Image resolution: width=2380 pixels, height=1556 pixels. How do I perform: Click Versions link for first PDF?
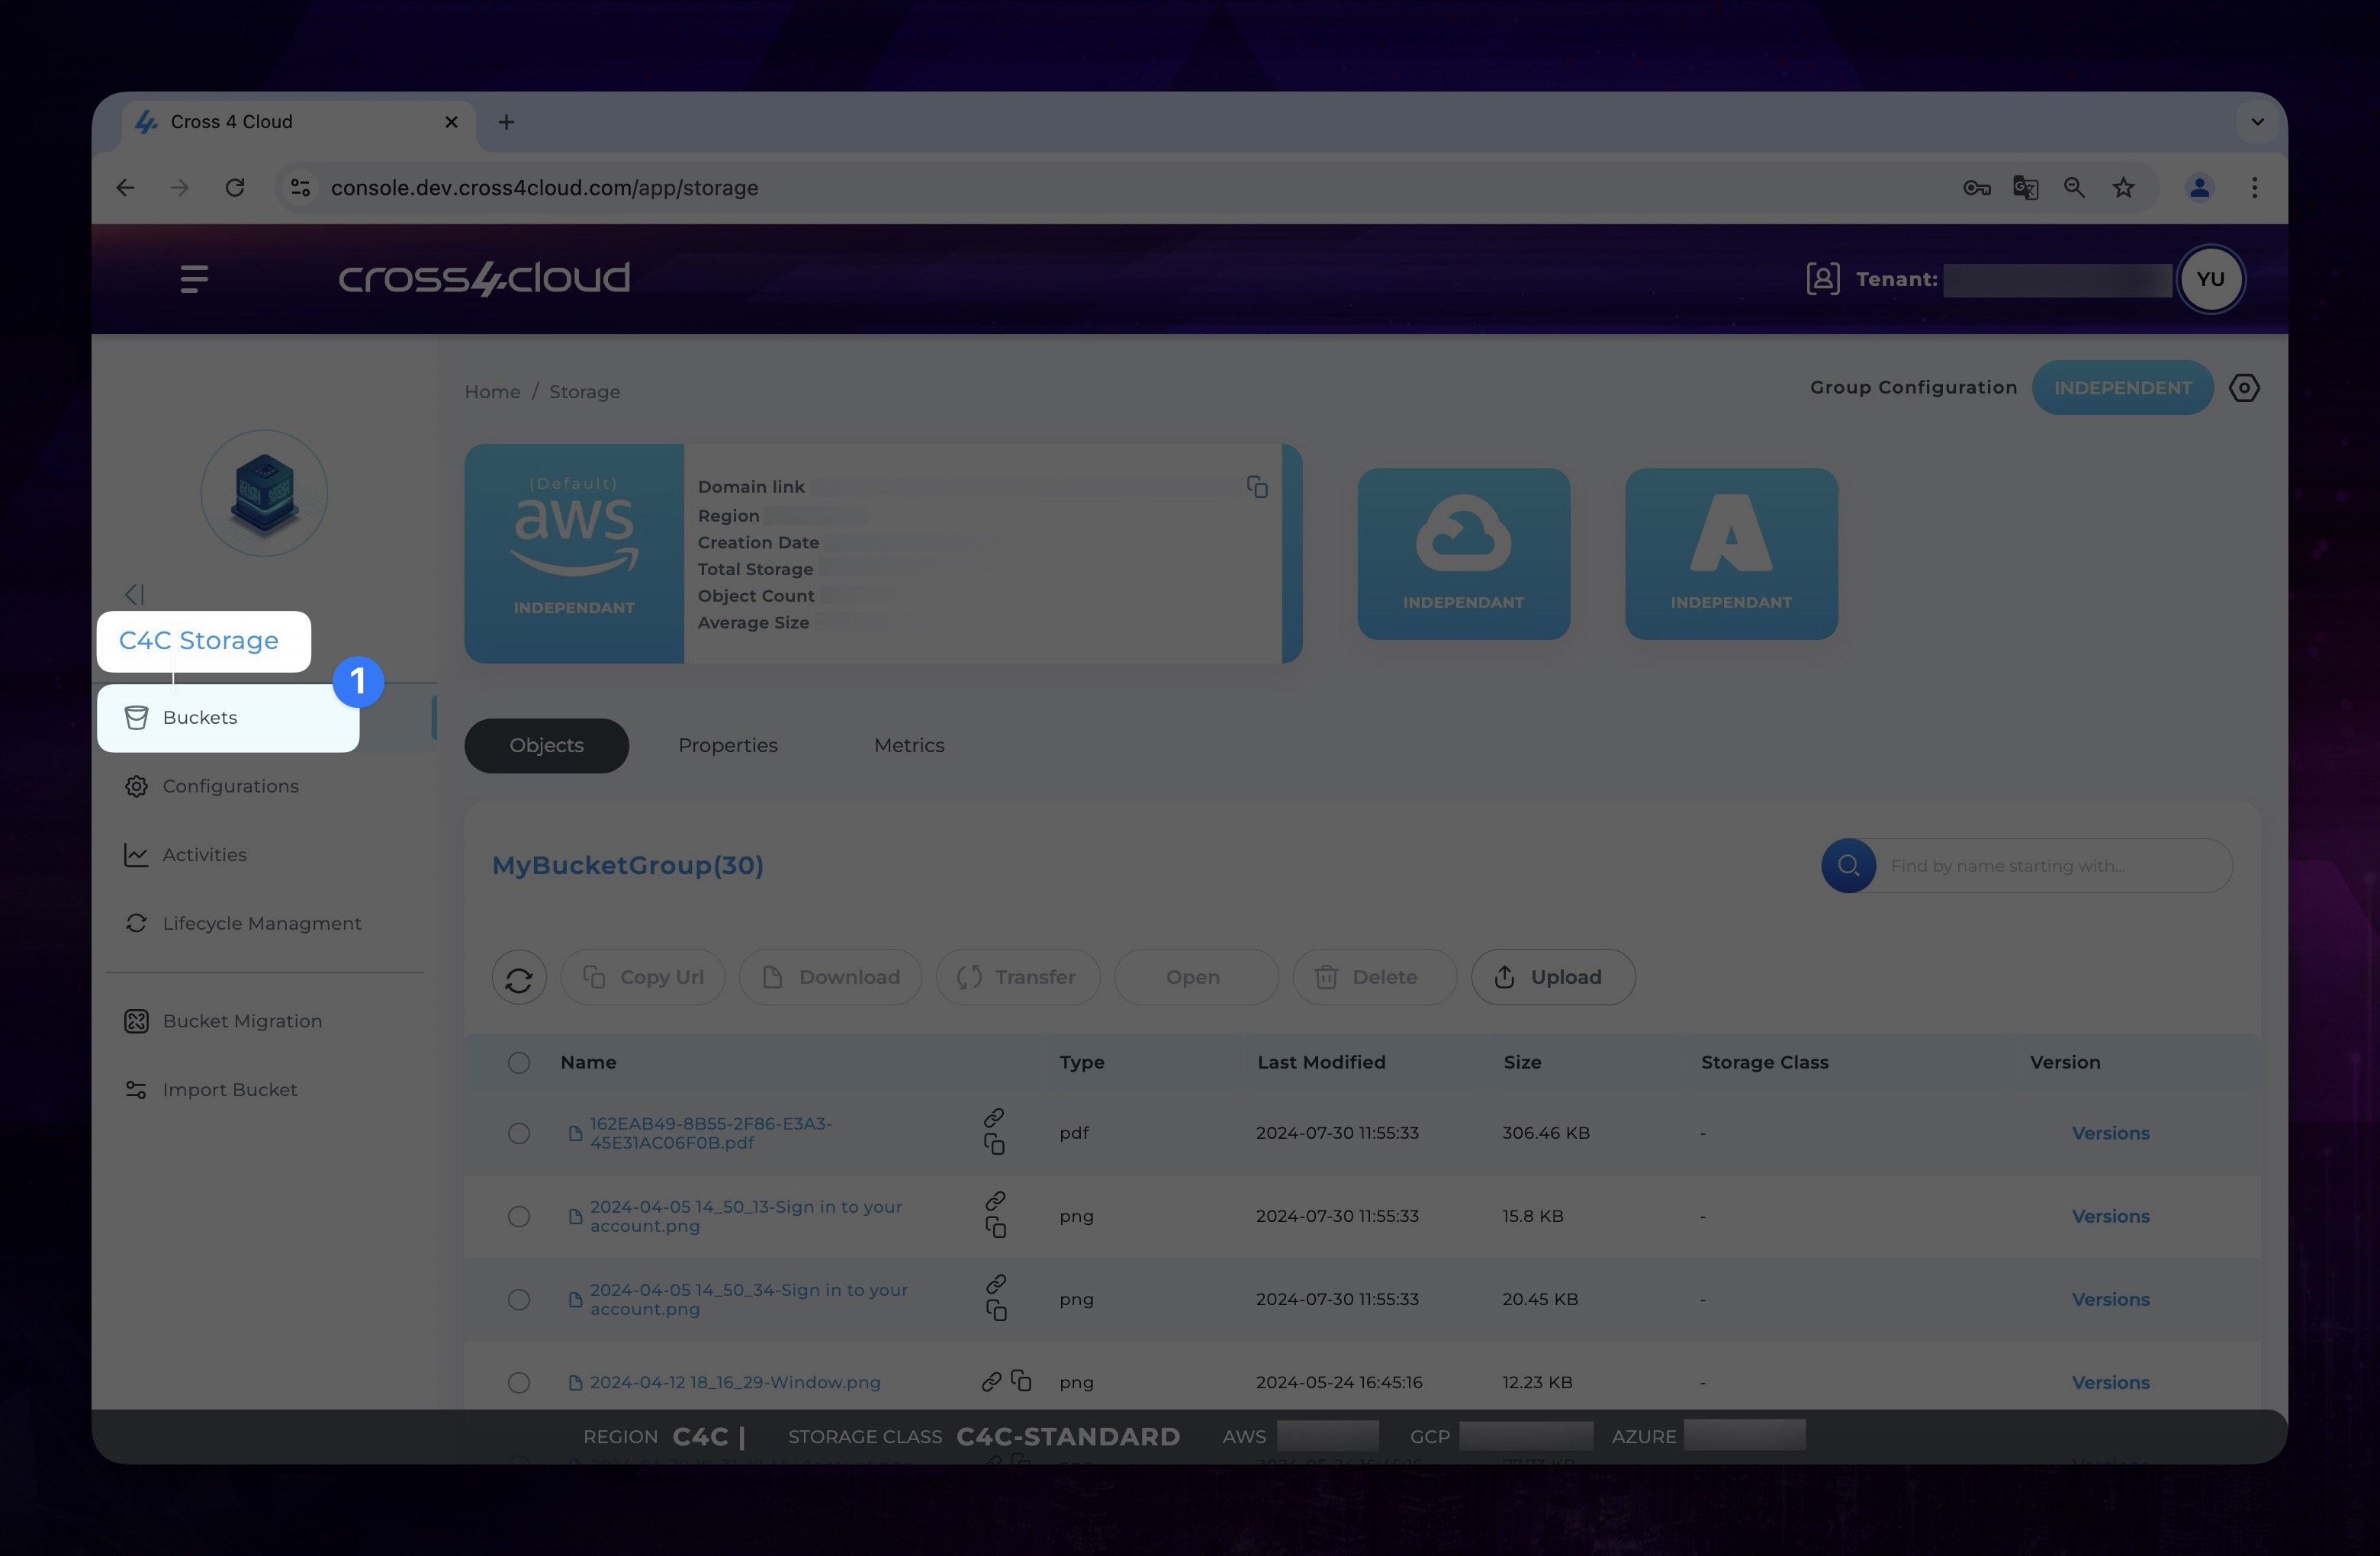2108,1132
